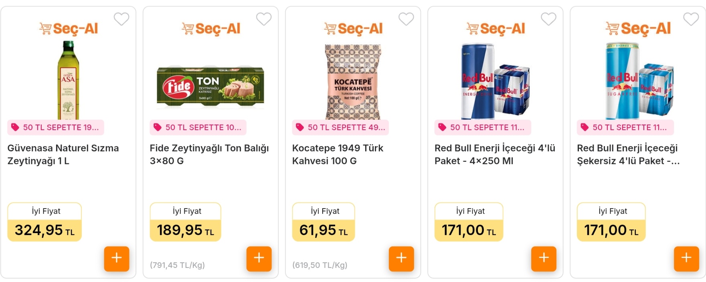Open the Kocatepe coffee package image
The height and width of the screenshot is (282, 706).
353,82
